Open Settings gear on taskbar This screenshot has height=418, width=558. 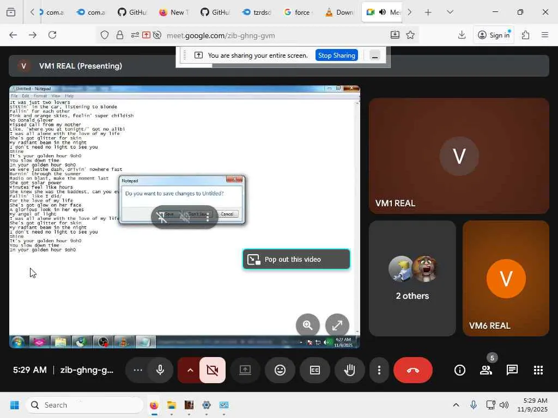[x=207, y=405]
